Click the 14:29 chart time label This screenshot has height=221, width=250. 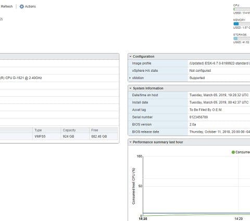[x=239, y=219]
